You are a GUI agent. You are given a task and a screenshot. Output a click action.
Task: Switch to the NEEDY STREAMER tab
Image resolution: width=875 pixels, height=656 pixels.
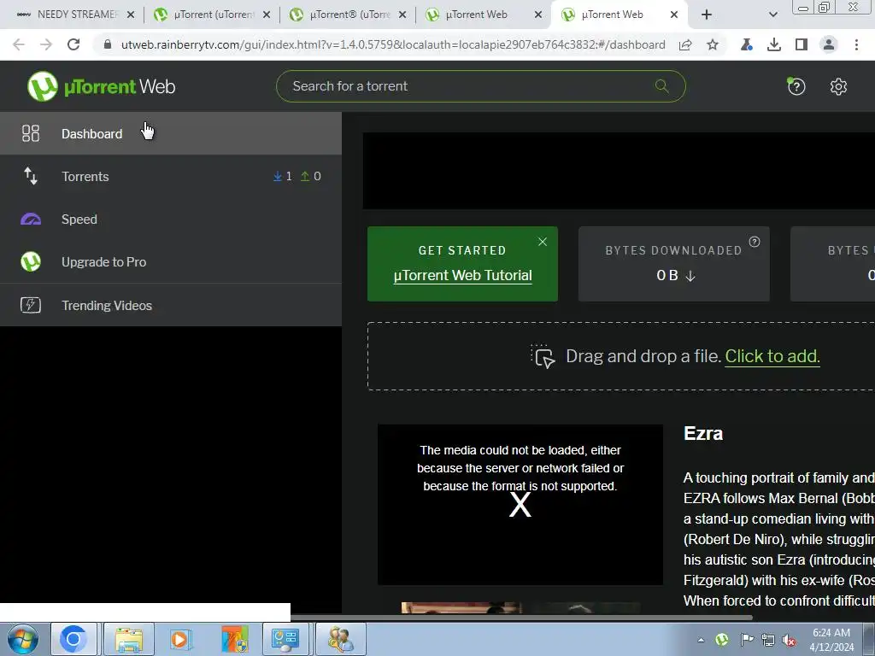pyautogui.click(x=75, y=15)
